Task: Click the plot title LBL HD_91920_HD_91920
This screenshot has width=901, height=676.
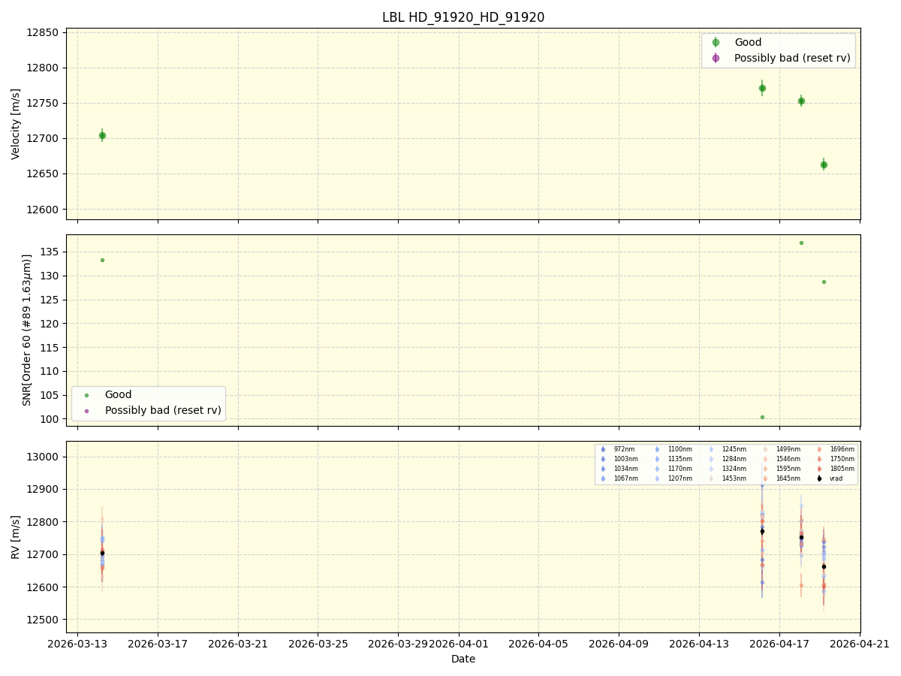Action: pyautogui.click(x=463, y=17)
